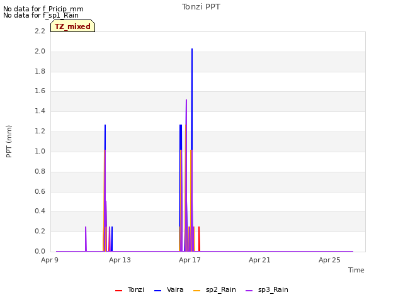
Task: Click the Tonzi PPT chart title
Action: click(x=201, y=7)
